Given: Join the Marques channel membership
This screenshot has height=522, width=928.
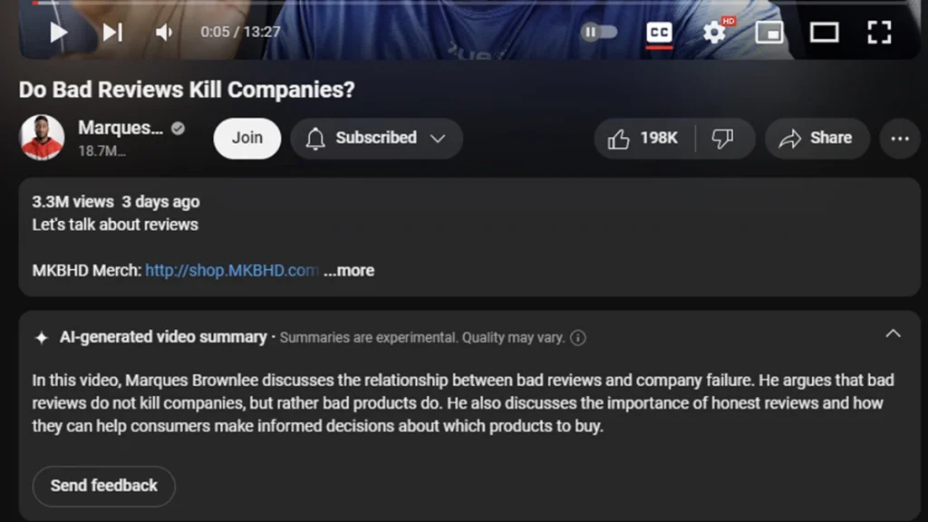Looking at the screenshot, I should click(247, 139).
